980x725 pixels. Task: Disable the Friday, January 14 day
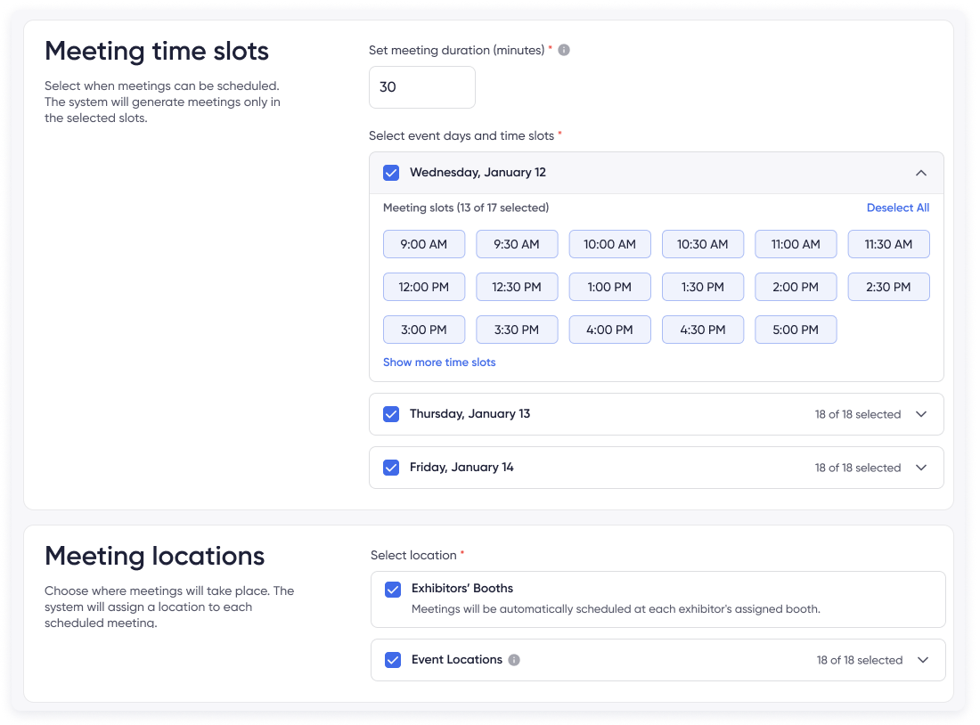[x=391, y=468]
